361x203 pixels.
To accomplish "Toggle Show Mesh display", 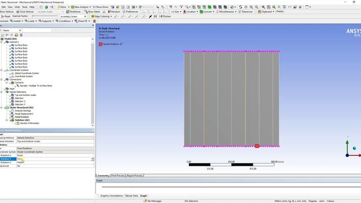I will 92,11.
